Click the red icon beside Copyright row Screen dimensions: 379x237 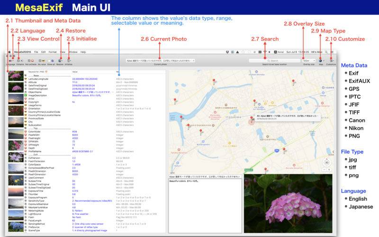[x=26, y=102]
